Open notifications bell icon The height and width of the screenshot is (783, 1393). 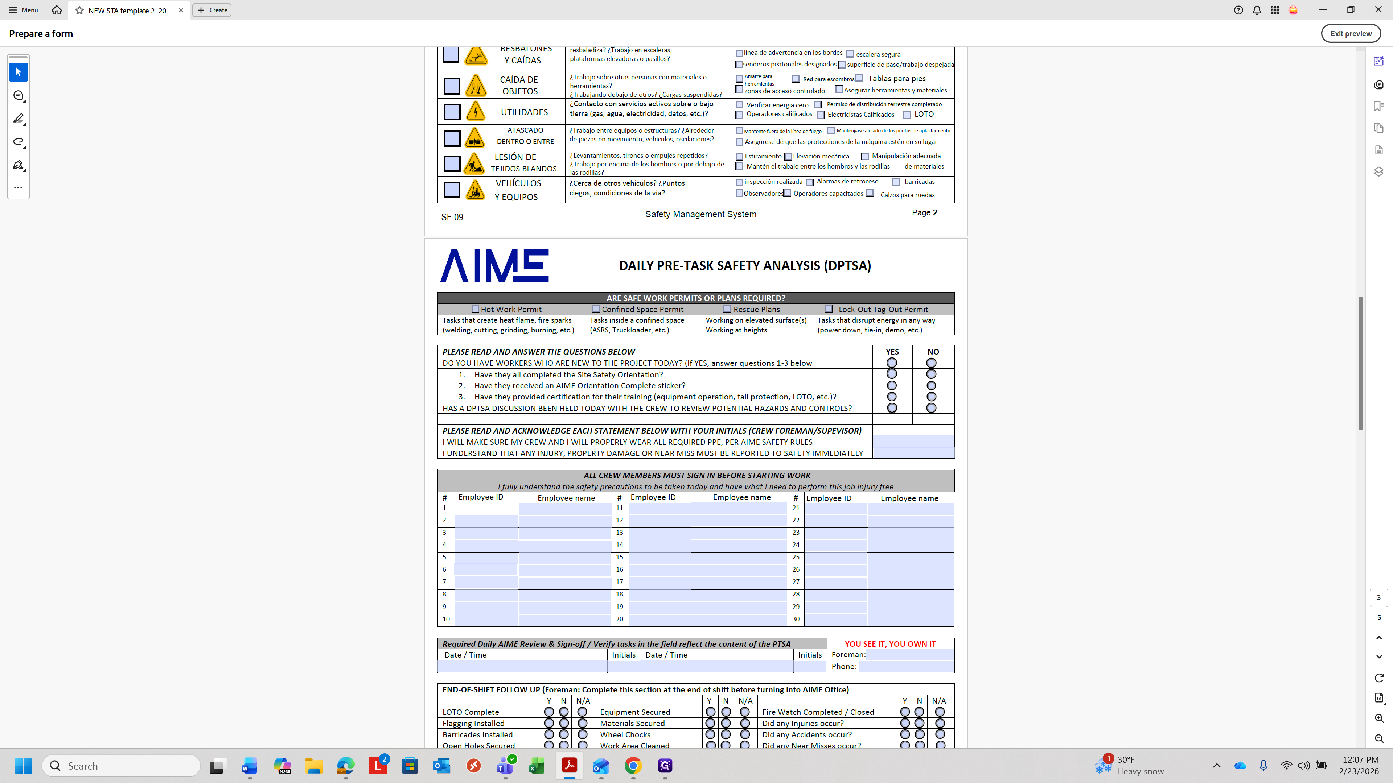tap(1257, 10)
